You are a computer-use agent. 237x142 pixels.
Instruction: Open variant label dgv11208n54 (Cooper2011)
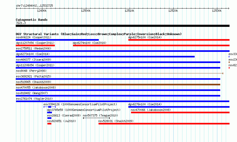(x=35, y=65)
